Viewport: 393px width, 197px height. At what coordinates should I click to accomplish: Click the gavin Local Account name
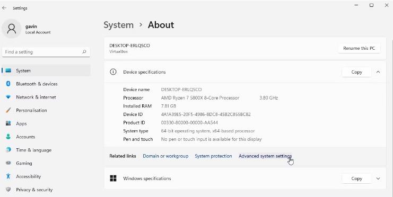click(x=38, y=29)
